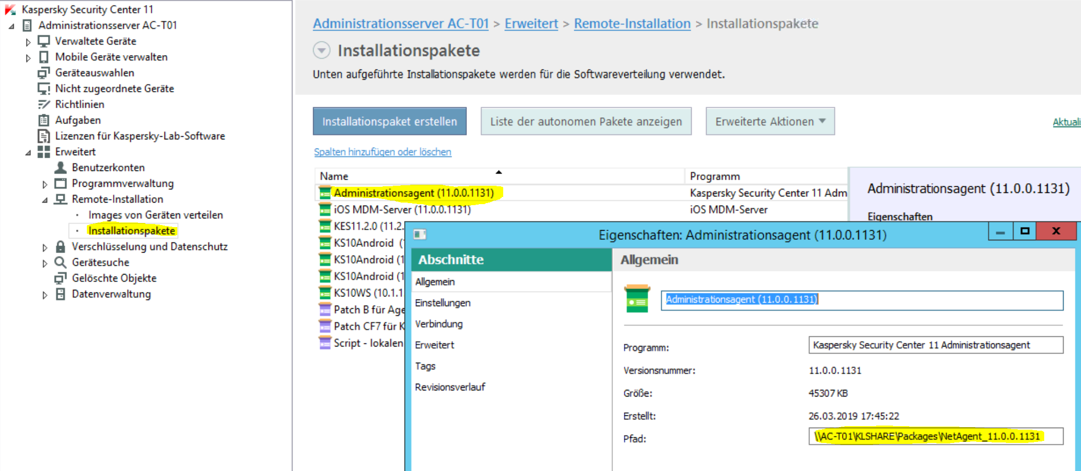Collapse the Erweitert tree node
This screenshot has width=1081, height=471.
click(28, 152)
